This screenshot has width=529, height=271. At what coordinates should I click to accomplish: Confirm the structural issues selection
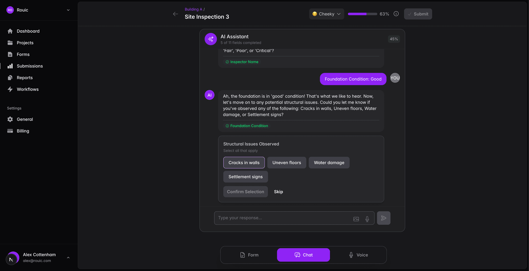pyautogui.click(x=245, y=191)
